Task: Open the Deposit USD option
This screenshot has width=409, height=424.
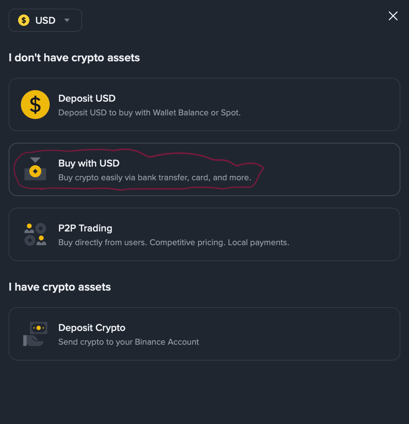Action: point(204,105)
